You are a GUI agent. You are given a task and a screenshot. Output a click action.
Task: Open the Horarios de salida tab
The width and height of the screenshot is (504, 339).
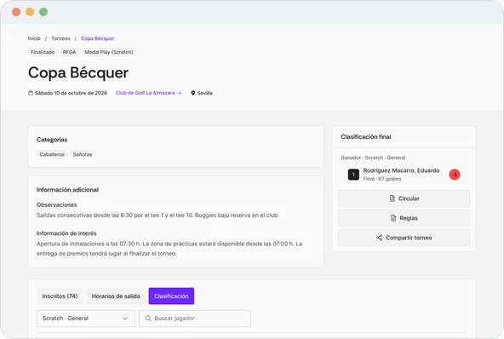tap(116, 296)
